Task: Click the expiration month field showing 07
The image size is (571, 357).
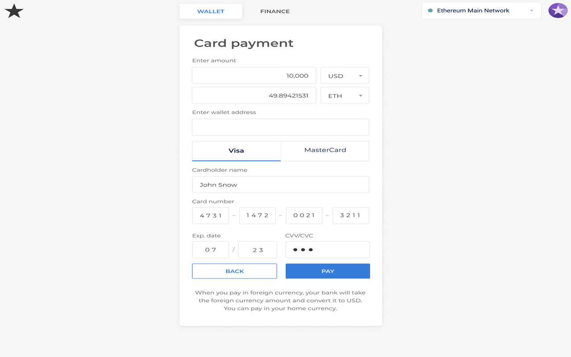Action: point(210,249)
